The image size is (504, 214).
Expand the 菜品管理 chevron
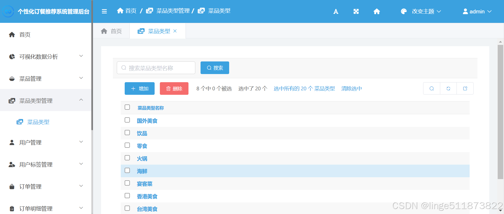pos(81,78)
